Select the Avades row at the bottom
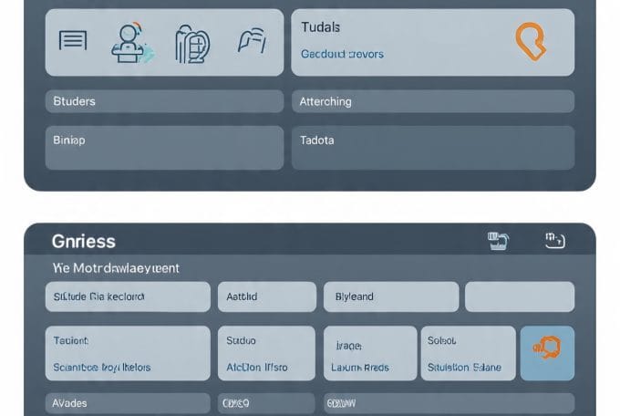The height and width of the screenshot is (416, 620). 127,402
